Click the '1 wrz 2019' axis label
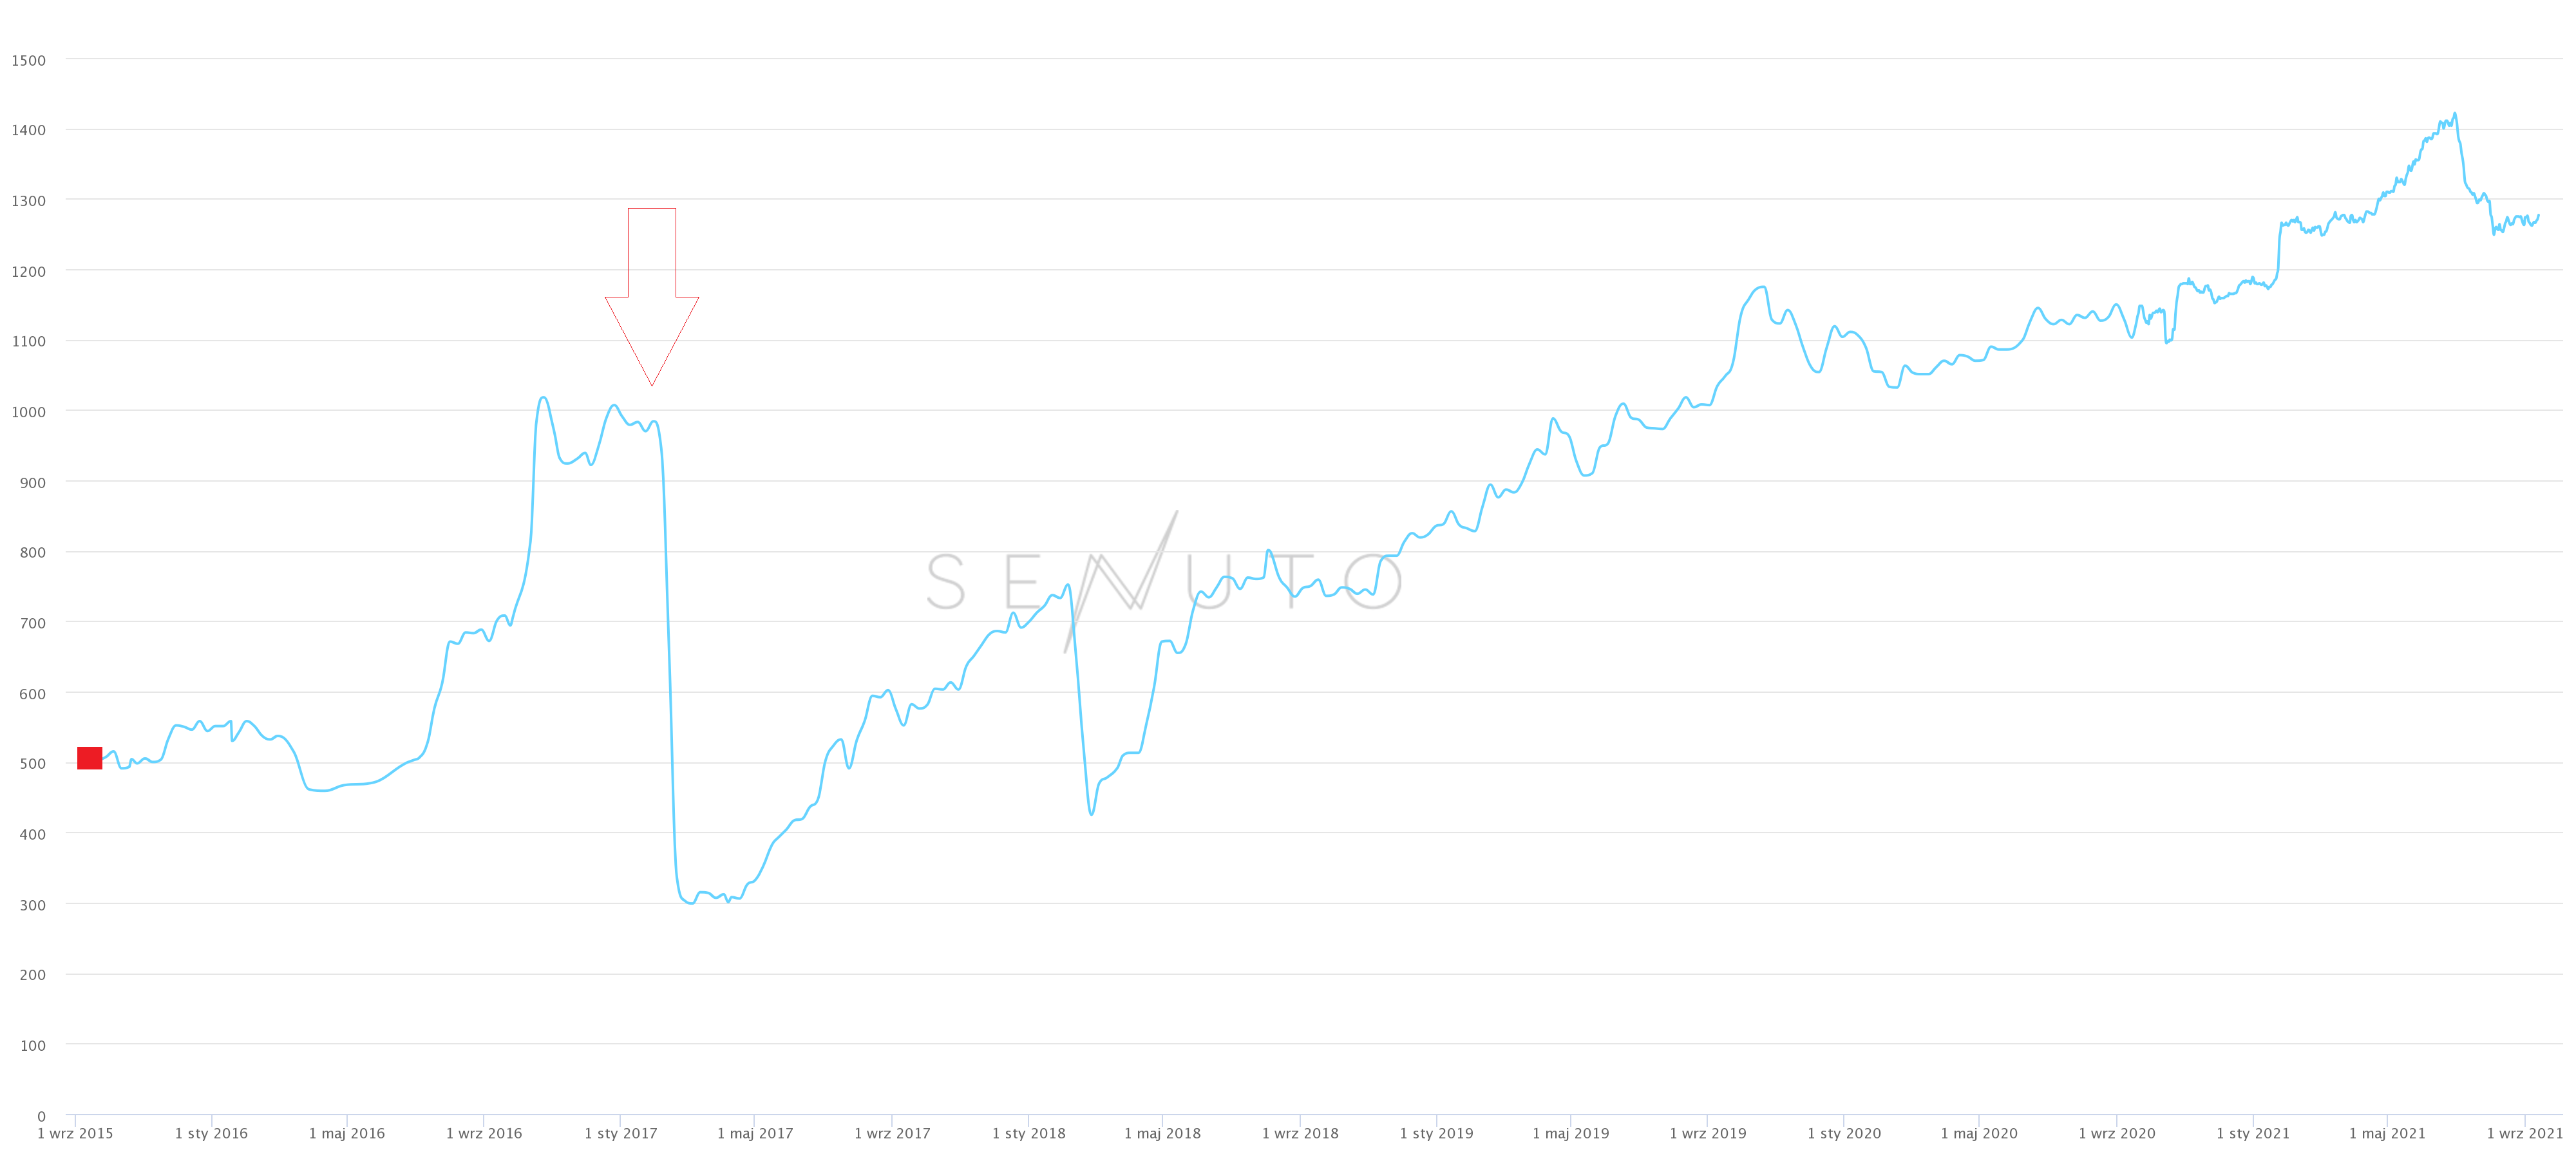Screen dimensions: 2576x1159 1708,1133
